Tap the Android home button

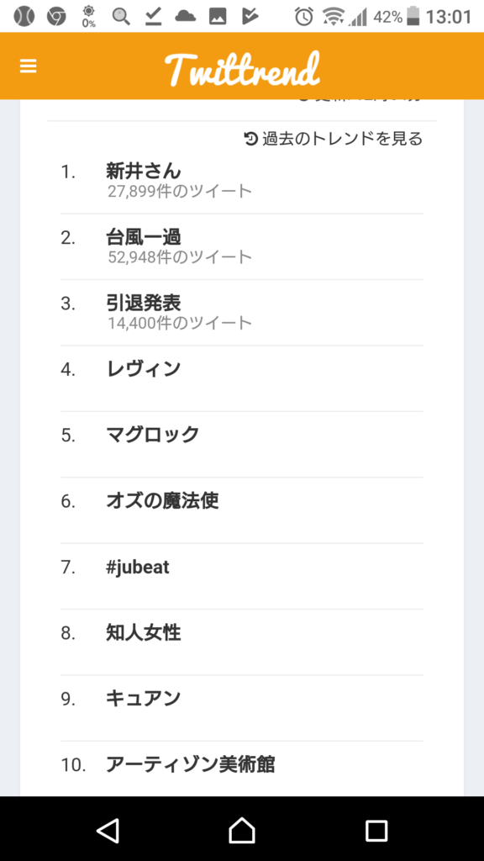click(242, 830)
